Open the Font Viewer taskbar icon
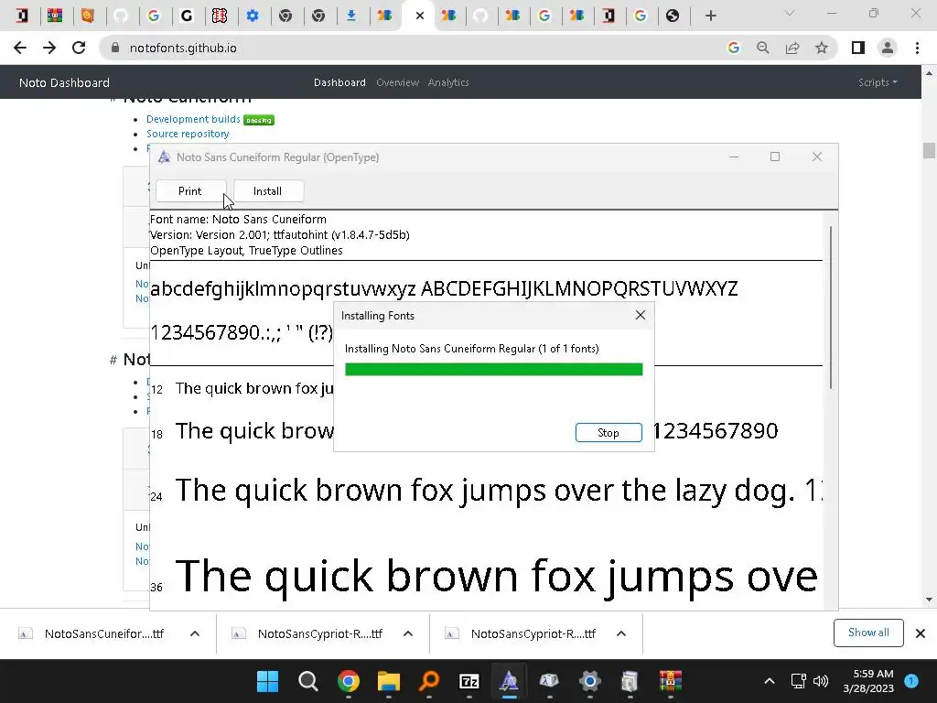Image resolution: width=937 pixels, height=703 pixels. click(509, 681)
